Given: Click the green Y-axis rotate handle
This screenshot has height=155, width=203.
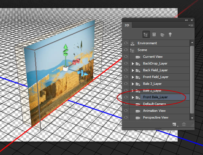Looking at the screenshot, I should (66, 52).
